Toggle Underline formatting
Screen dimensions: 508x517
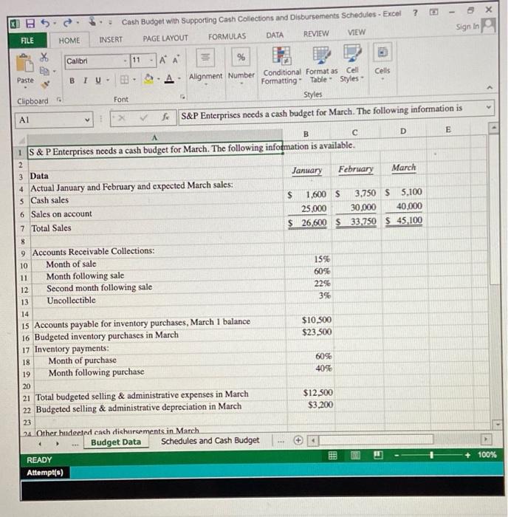point(98,80)
